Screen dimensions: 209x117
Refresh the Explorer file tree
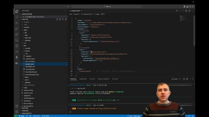63,19
